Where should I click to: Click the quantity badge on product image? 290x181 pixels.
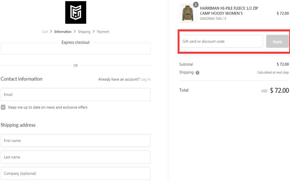tap(196, 5)
